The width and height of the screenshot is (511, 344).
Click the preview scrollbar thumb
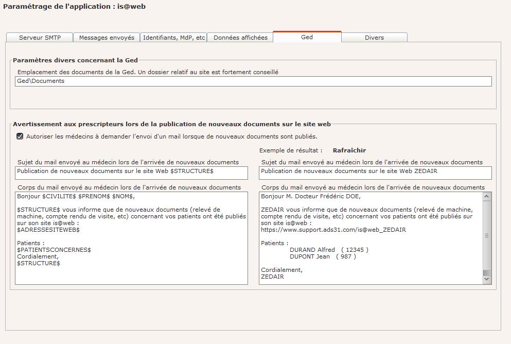[x=487, y=235]
